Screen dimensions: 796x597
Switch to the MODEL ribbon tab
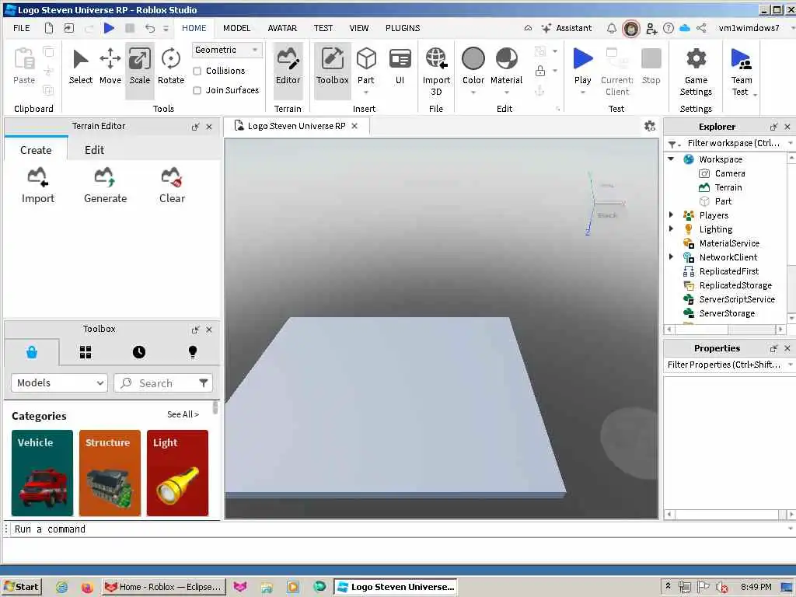click(x=236, y=28)
